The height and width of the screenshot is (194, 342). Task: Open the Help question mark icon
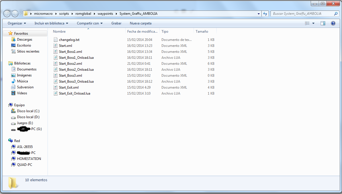pyautogui.click(x=333, y=23)
